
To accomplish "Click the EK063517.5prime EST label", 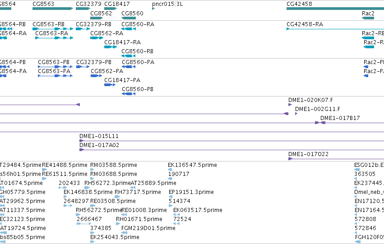I will point(198,211).
